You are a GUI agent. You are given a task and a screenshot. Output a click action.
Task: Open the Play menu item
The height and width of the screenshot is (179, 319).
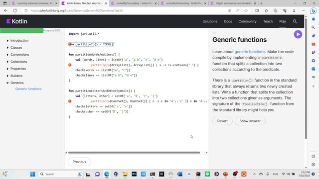click(283, 21)
